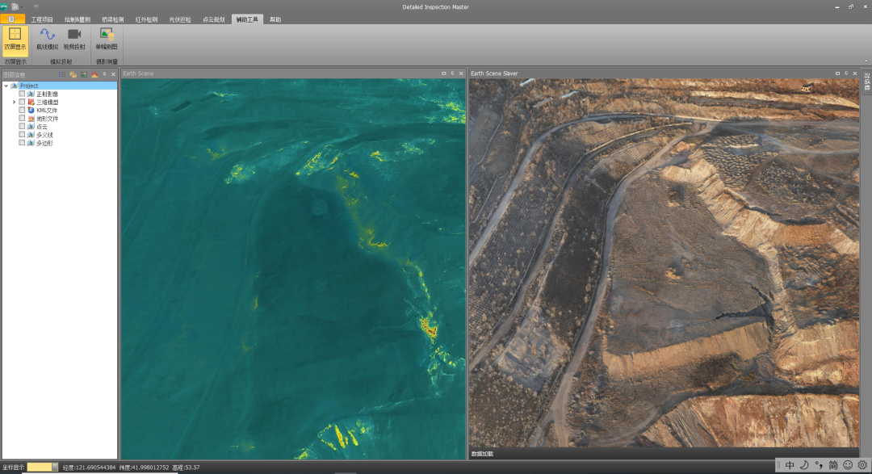Select the 地形文件 tree item label
Viewport: 872px width, 474px height.
(48, 119)
